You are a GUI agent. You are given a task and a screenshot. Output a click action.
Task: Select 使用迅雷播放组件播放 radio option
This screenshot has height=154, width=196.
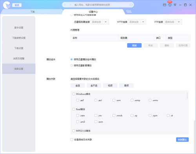pos(71,59)
